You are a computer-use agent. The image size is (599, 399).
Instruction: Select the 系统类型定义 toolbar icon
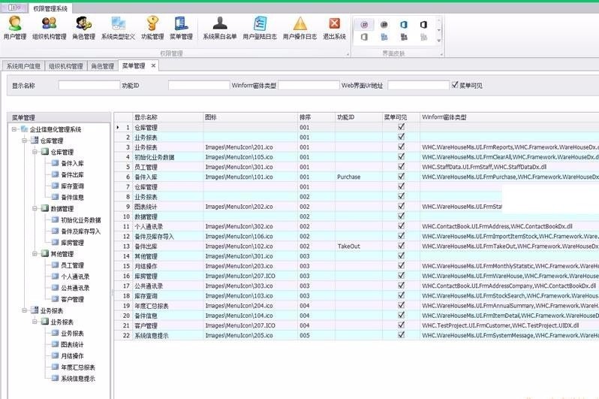click(118, 28)
